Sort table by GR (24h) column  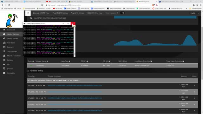pyautogui.click(x=126, y=61)
